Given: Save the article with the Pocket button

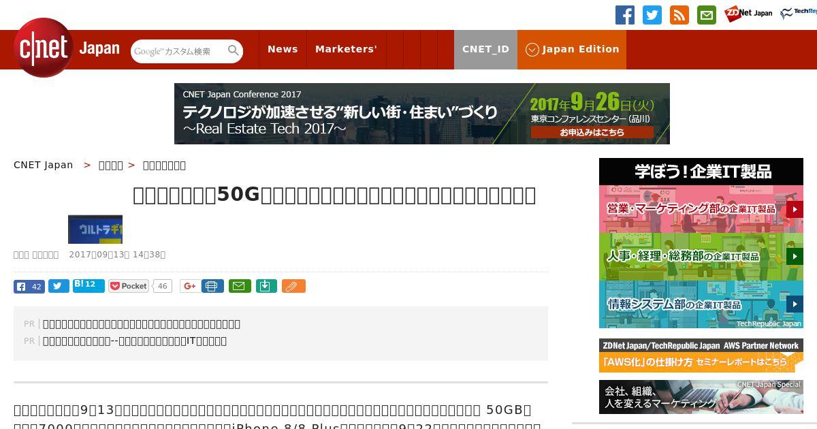Looking at the screenshot, I should 129,286.
